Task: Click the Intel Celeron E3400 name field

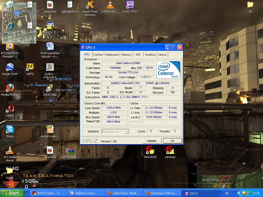Action: point(128,63)
